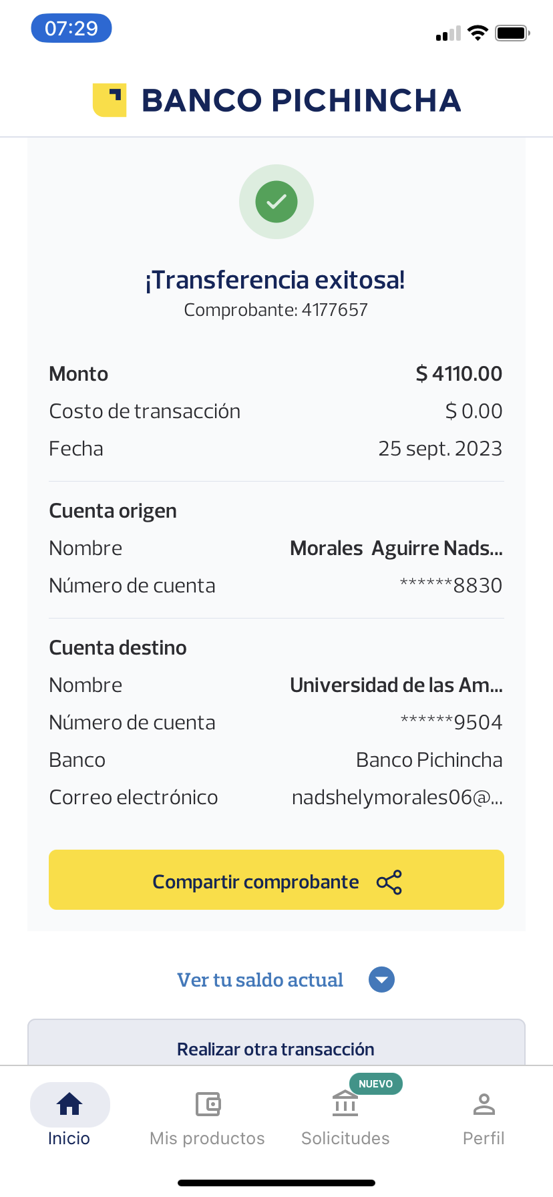The height and width of the screenshot is (1197, 553).
Task: Tap the Solicitudes bank building icon
Action: pyautogui.click(x=345, y=1104)
